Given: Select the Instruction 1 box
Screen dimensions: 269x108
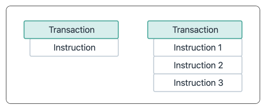Looking at the screenshot, I should pyautogui.click(x=198, y=47).
